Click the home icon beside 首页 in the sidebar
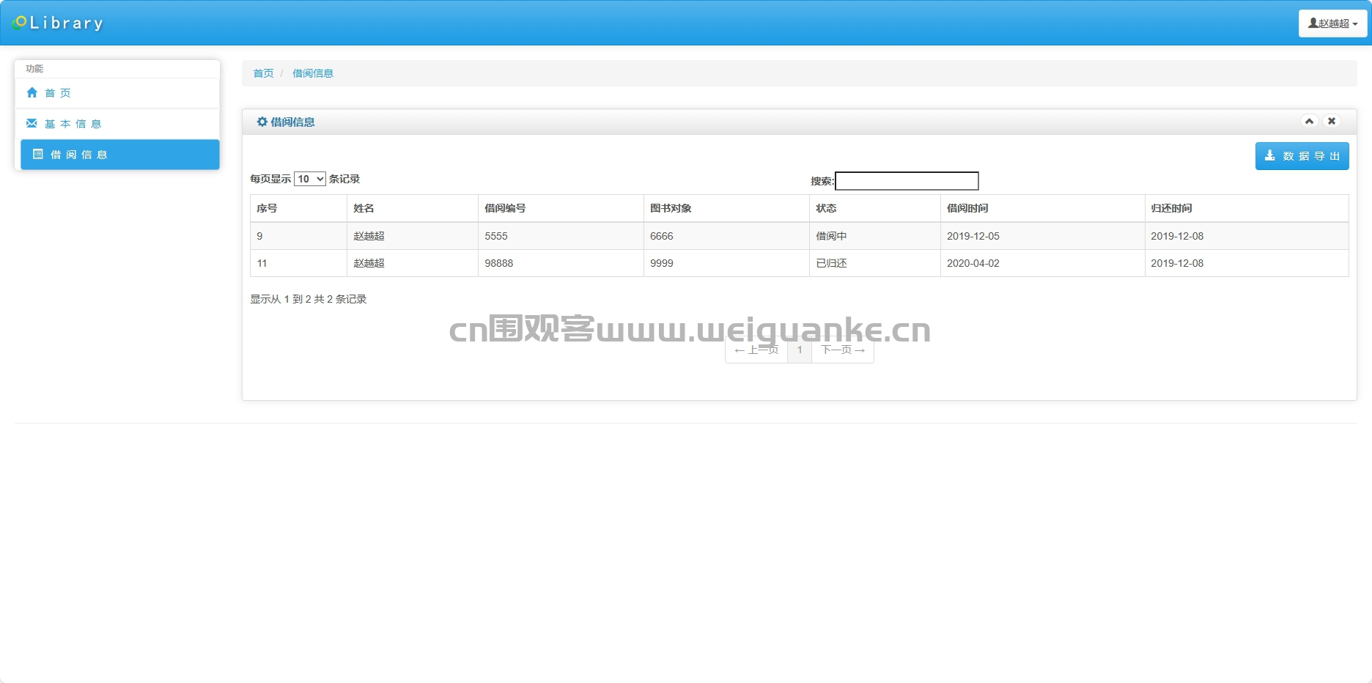 [32, 92]
